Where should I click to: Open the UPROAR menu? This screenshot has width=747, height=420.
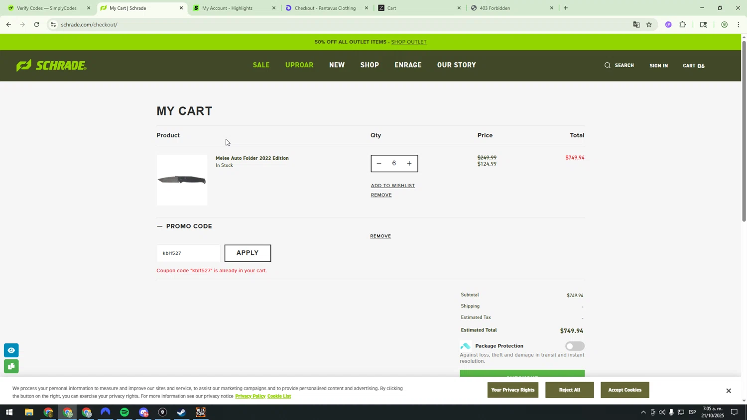click(299, 65)
